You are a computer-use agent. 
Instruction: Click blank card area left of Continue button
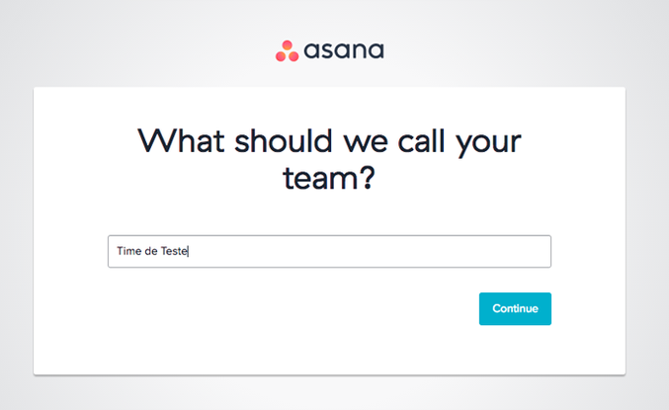[296, 308]
